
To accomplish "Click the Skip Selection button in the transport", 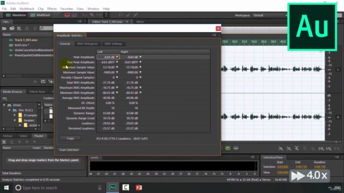I will tap(236, 149).
